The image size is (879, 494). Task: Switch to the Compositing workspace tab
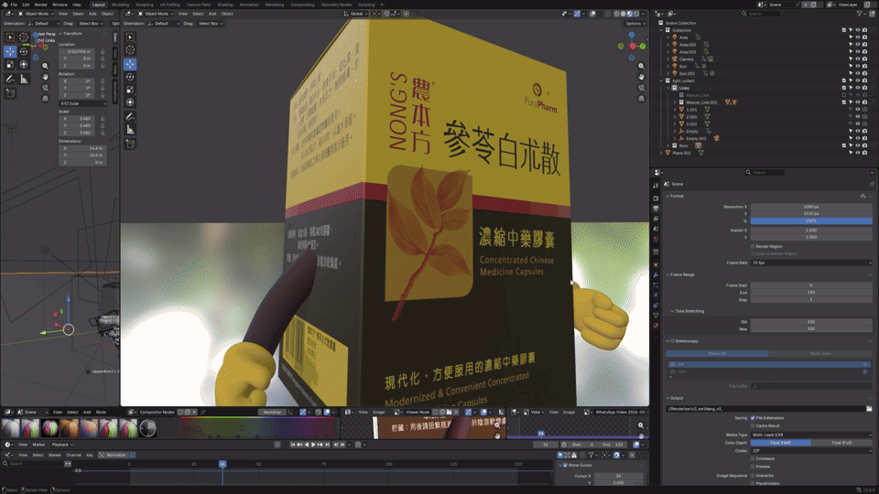click(302, 5)
